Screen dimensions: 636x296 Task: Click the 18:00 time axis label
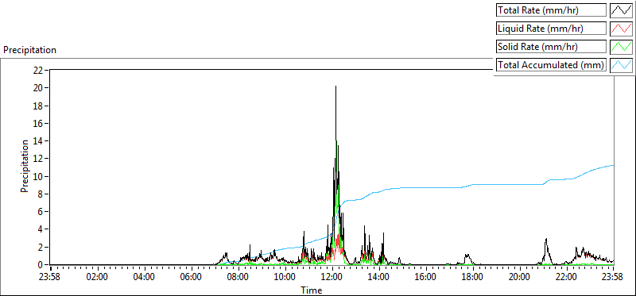[473, 278]
